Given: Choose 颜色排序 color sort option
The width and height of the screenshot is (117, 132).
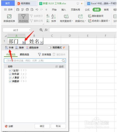Looking at the screenshot, I should tap(32, 48).
